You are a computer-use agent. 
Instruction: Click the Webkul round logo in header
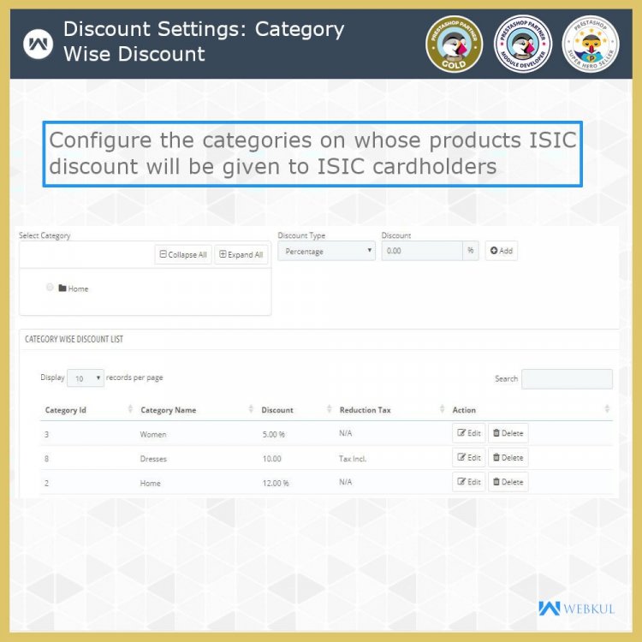click(x=38, y=44)
